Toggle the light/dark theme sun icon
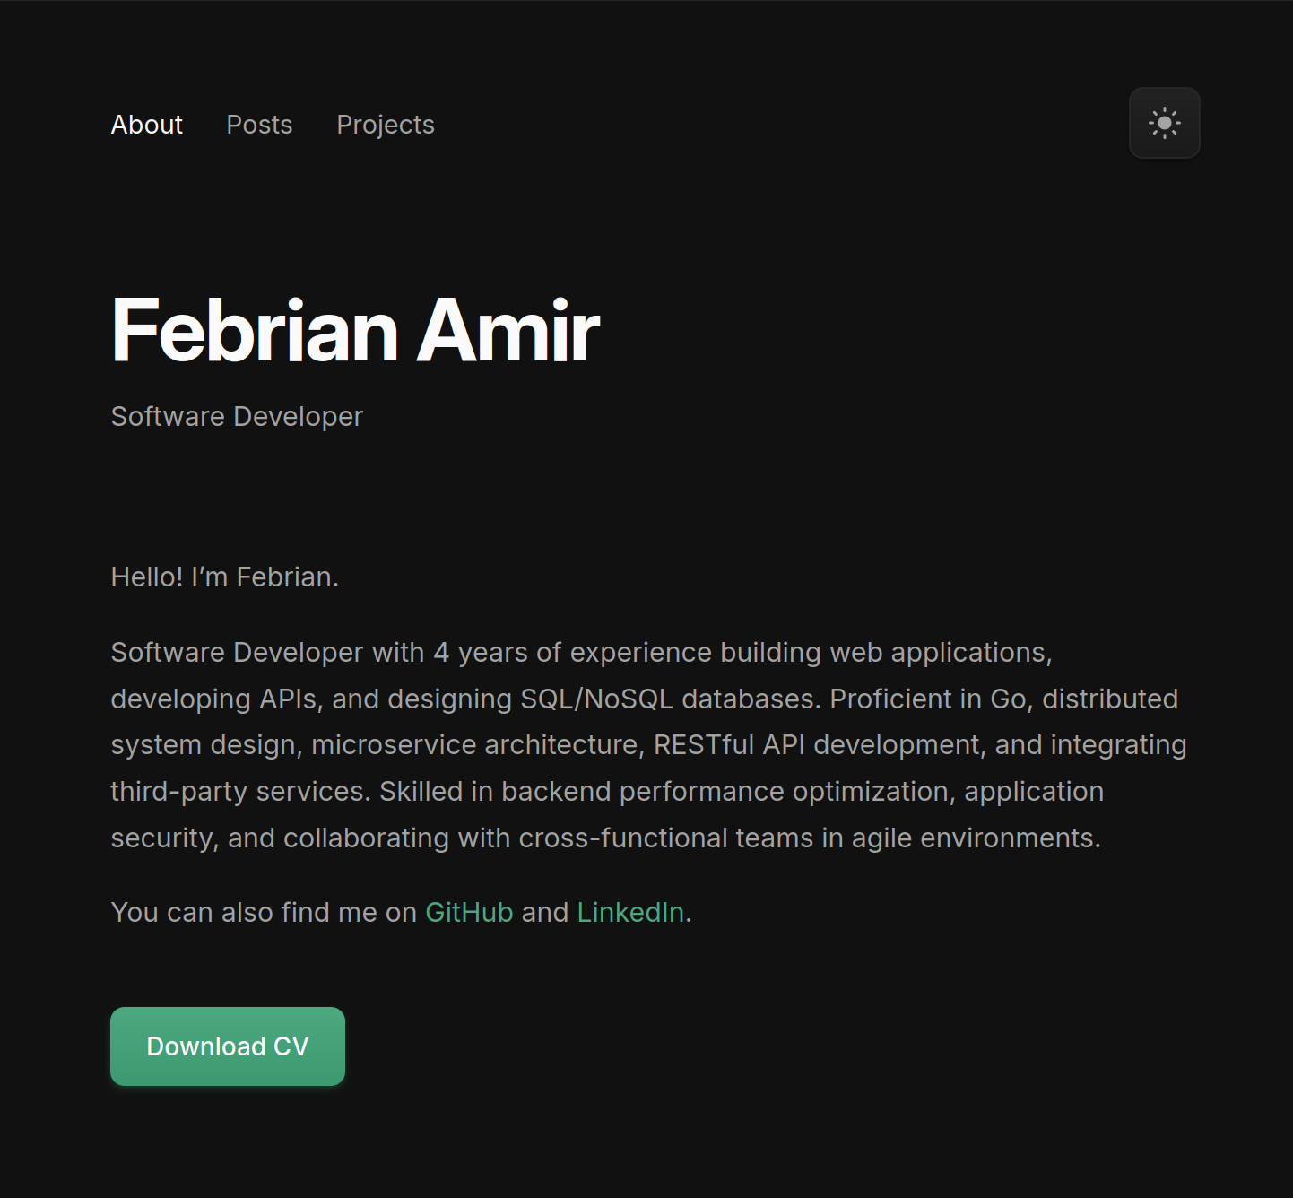Image resolution: width=1293 pixels, height=1198 pixels. pos(1164,123)
